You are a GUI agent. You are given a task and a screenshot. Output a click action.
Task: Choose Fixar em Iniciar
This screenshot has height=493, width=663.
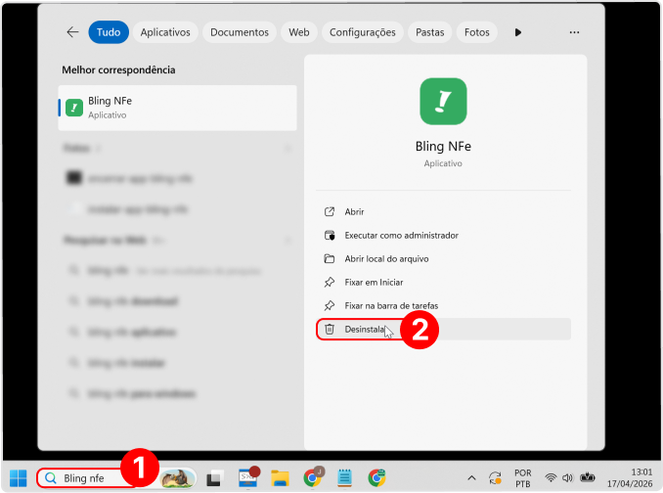(443, 282)
